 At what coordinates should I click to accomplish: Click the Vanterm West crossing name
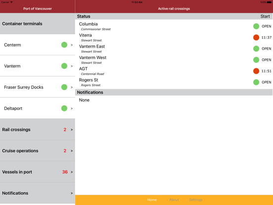pos(92,57)
